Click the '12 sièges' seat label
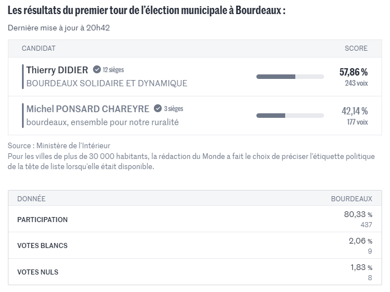Screen dimensions: 390x292 113,70
